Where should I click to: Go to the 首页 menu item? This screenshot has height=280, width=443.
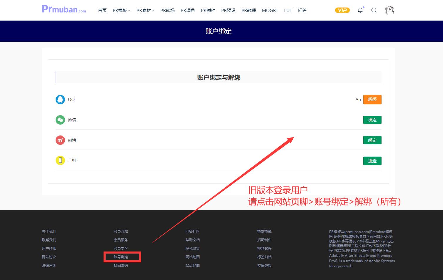(102, 10)
